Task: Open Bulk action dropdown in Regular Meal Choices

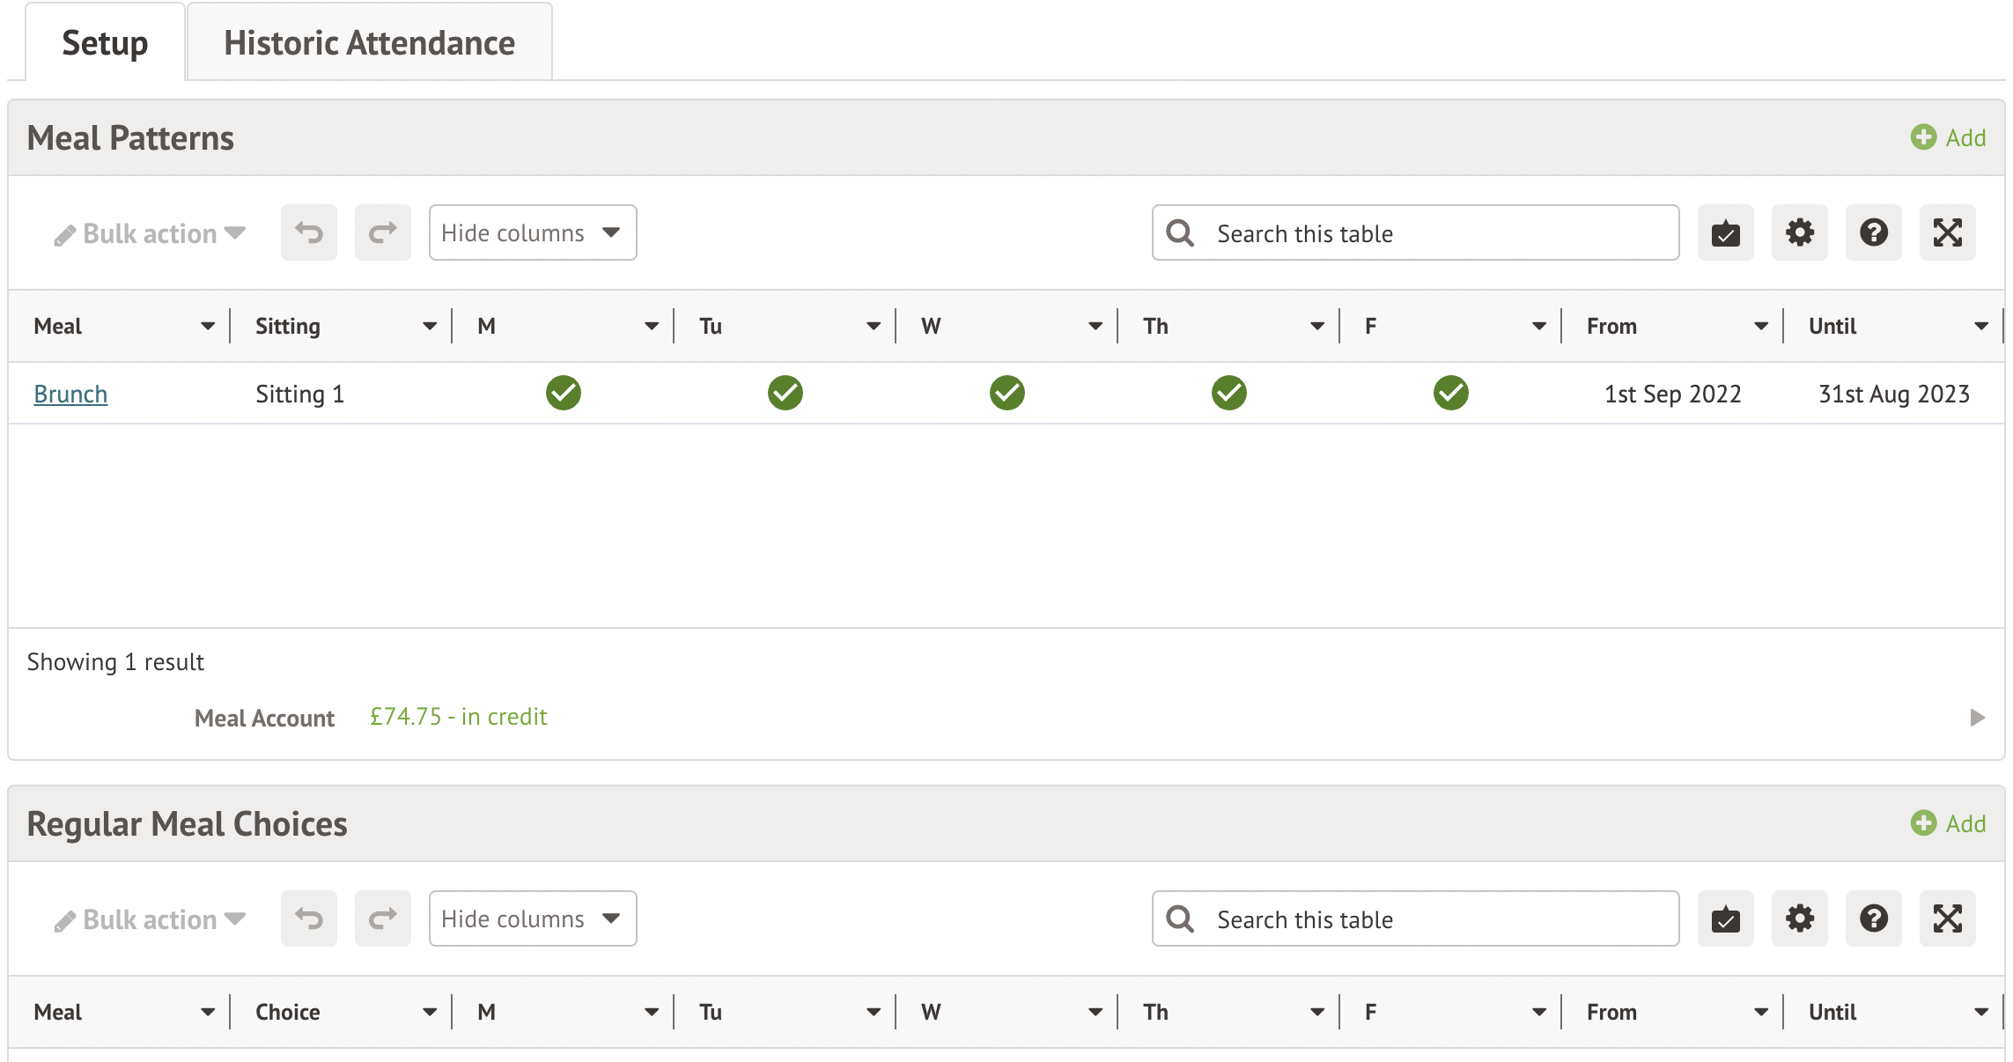Action: pos(150,919)
